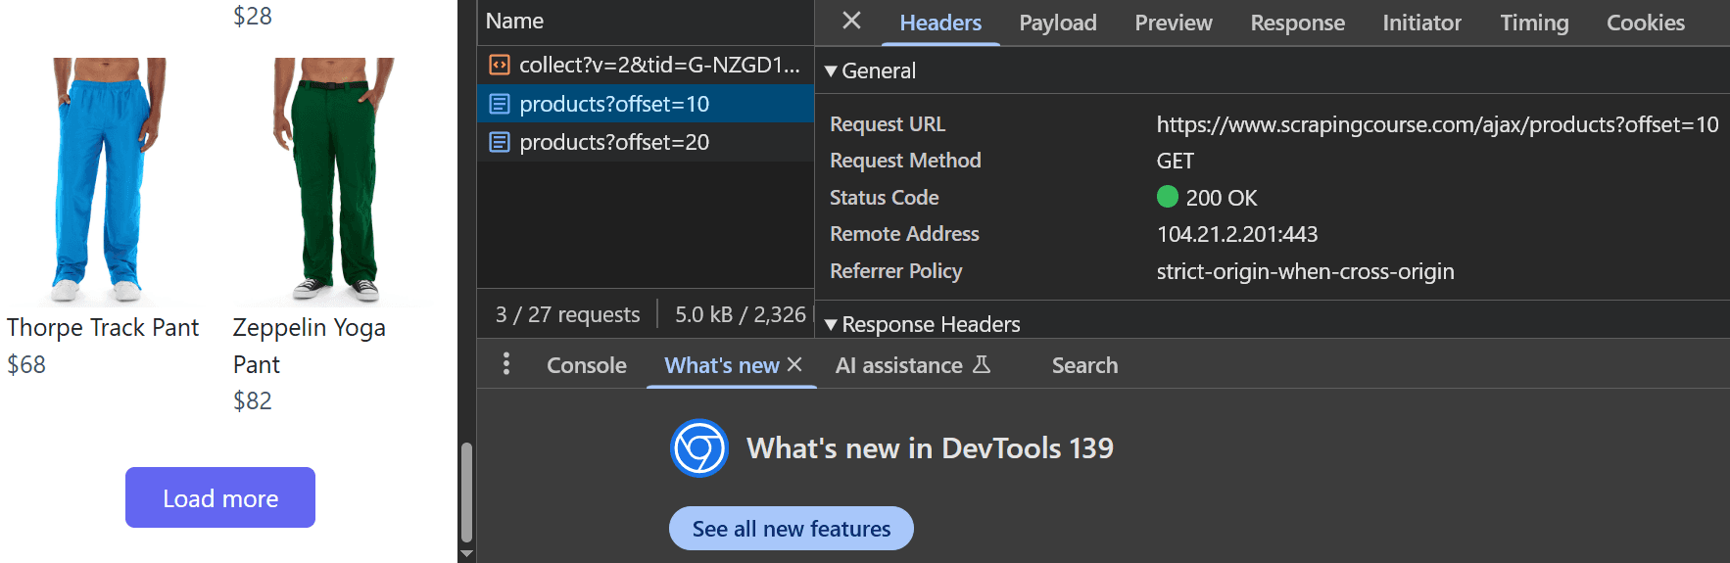This screenshot has height=563, width=1730.
Task: Select the products?offset=10 request
Action: (646, 104)
